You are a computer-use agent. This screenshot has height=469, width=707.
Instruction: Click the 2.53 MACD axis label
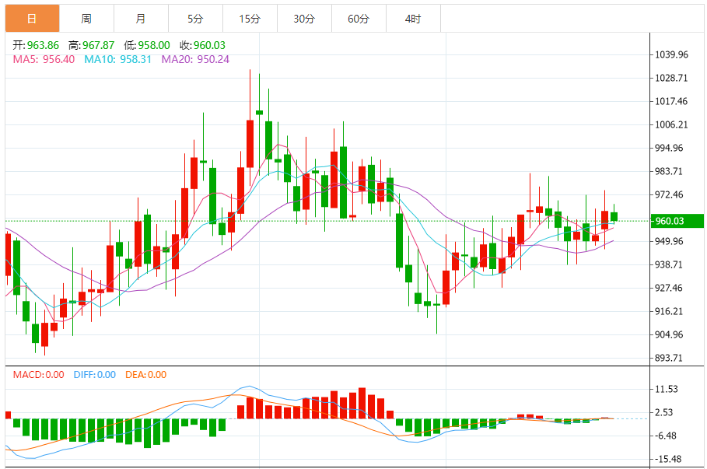click(663, 412)
